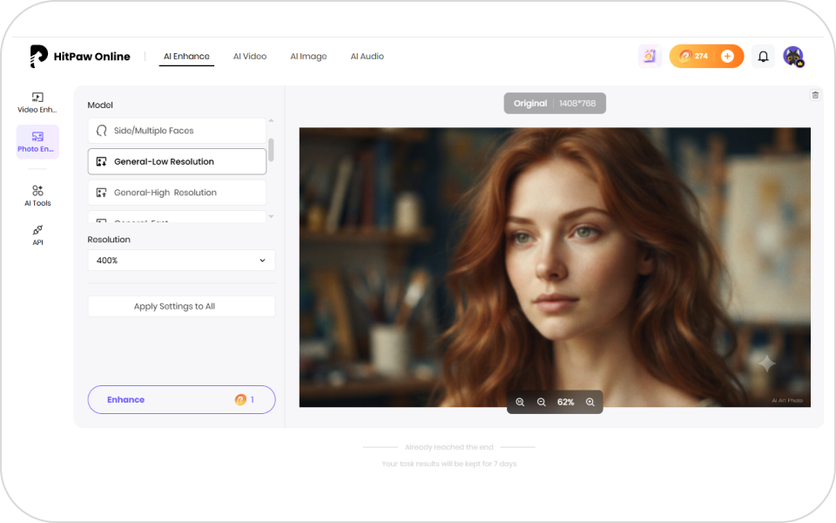Click the coin icon on Enhance button
This screenshot has width=836, height=523.
click(x=240, y=400)
